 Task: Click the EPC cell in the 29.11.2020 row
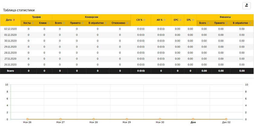point(177,47)
